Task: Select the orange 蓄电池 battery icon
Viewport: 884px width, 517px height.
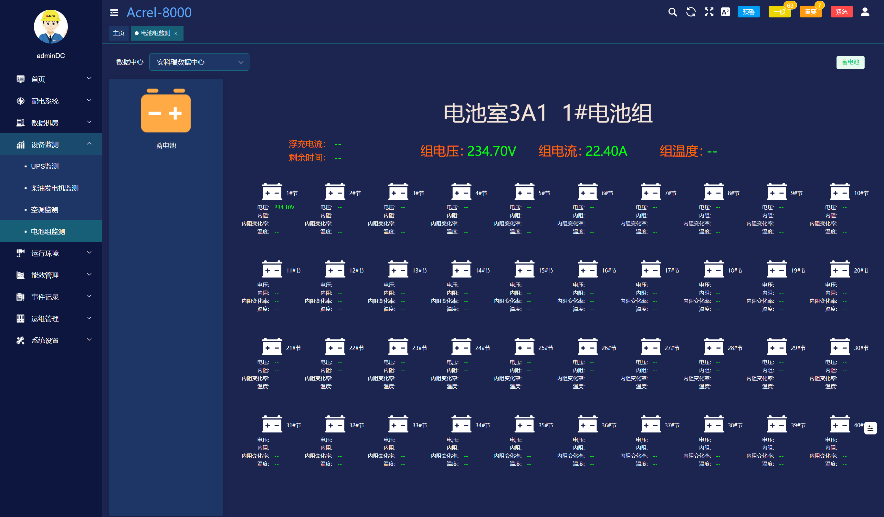Action: coord(165,111)
